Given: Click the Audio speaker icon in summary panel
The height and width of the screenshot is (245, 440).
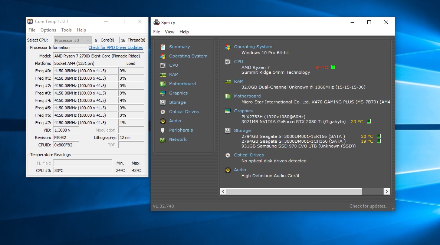Looking at the screenshot, I should pyautogui.click(x=228, y=170).
